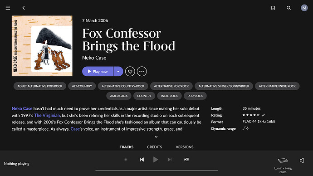Open the Case link in review text
This screenshot has width=313, height=176.
75,129
